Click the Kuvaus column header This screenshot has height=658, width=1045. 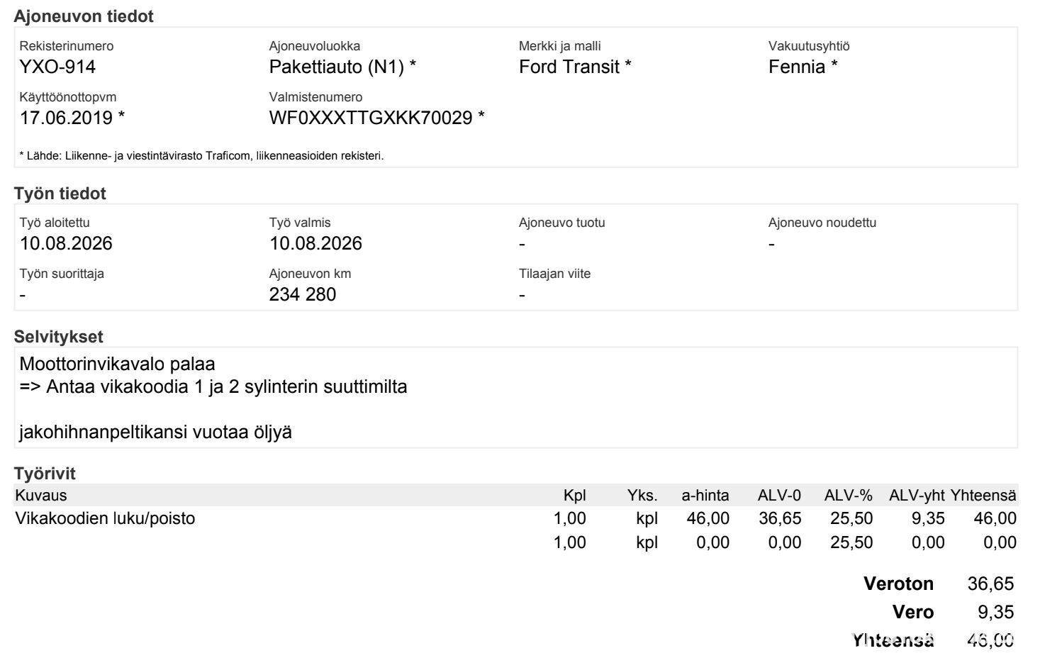[41, 496]
